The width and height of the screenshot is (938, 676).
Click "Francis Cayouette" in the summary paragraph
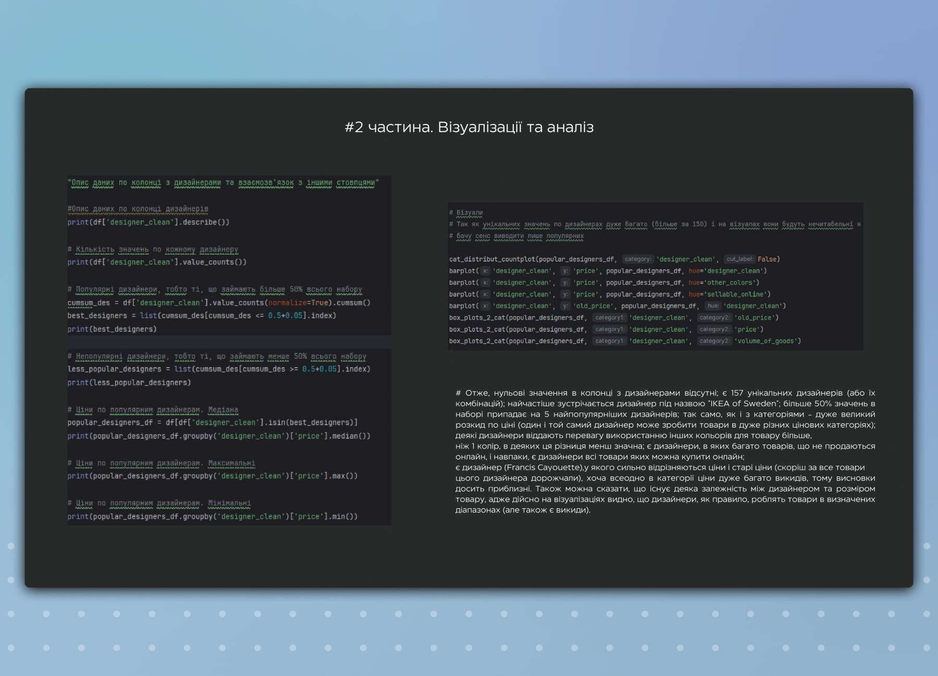coord(544,468)
